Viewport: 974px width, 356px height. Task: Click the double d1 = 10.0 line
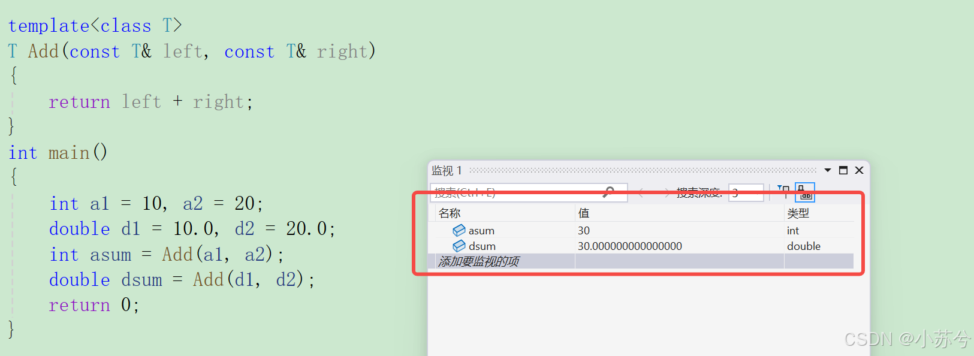(192, 229)
